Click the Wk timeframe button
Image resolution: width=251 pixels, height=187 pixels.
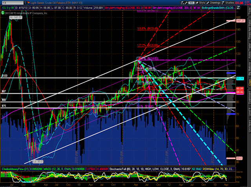(191, 3)
